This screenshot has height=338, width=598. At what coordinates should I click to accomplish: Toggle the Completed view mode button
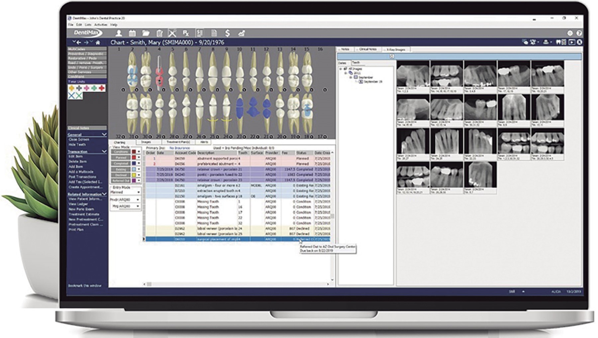(121, 163)
